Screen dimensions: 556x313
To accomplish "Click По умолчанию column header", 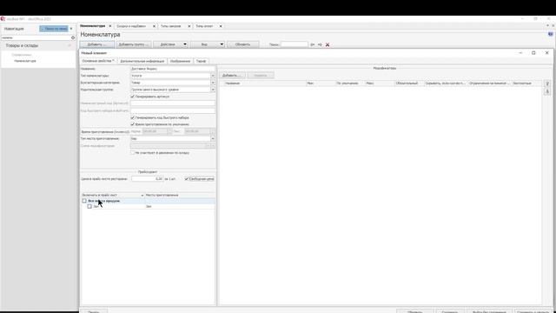I will pos(349,83).
